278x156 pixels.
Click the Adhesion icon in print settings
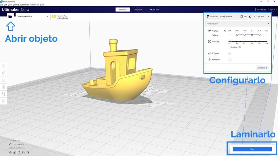[x=209, y=60]
